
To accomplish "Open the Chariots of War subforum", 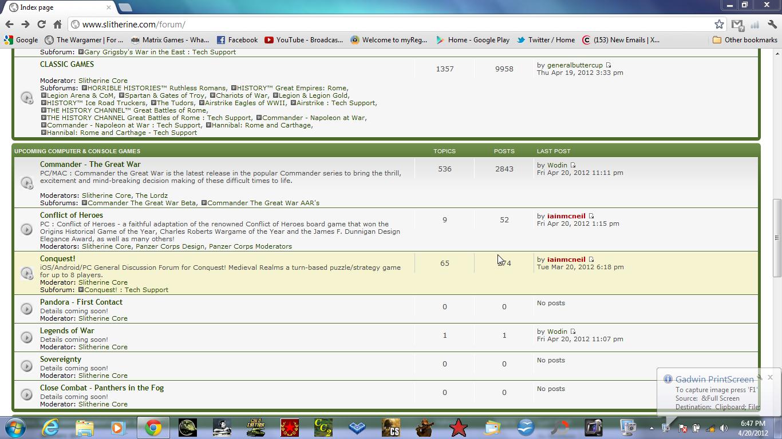I will pyautogui.click(x=242, y=95).
